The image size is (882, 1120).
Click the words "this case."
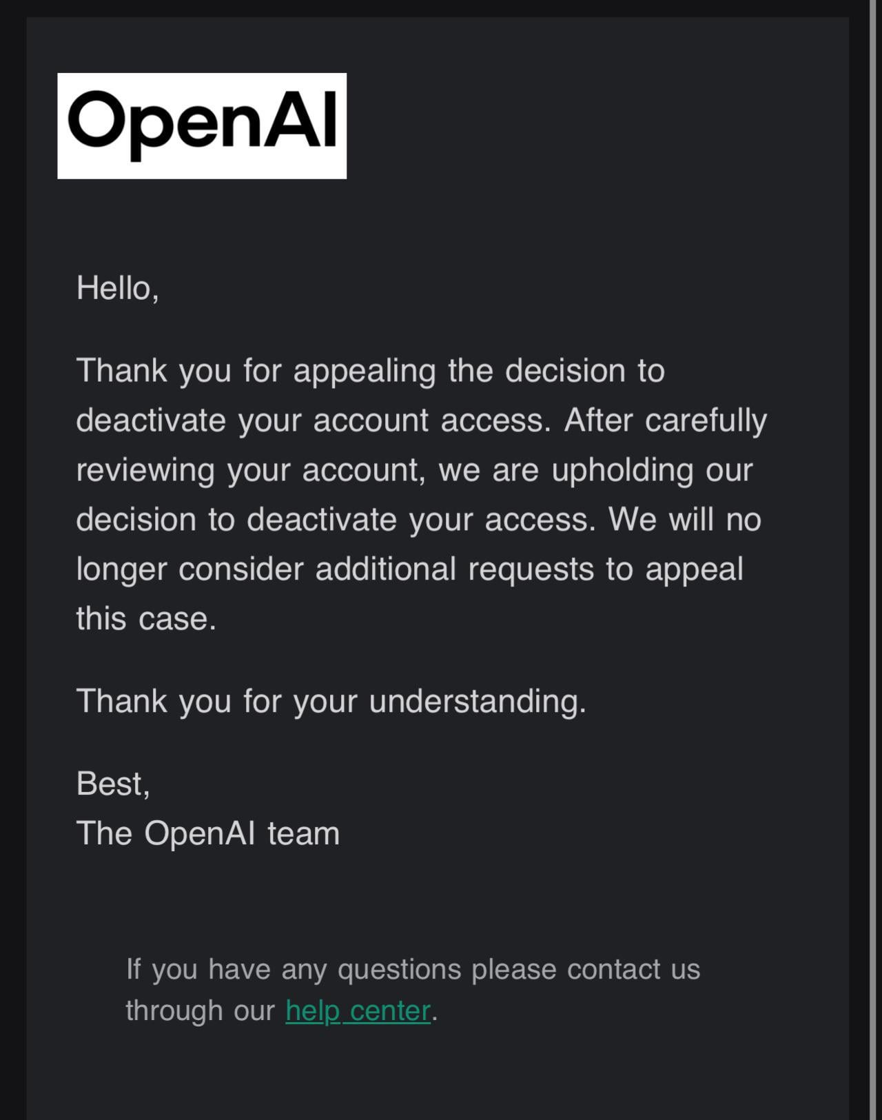[146, 618]
